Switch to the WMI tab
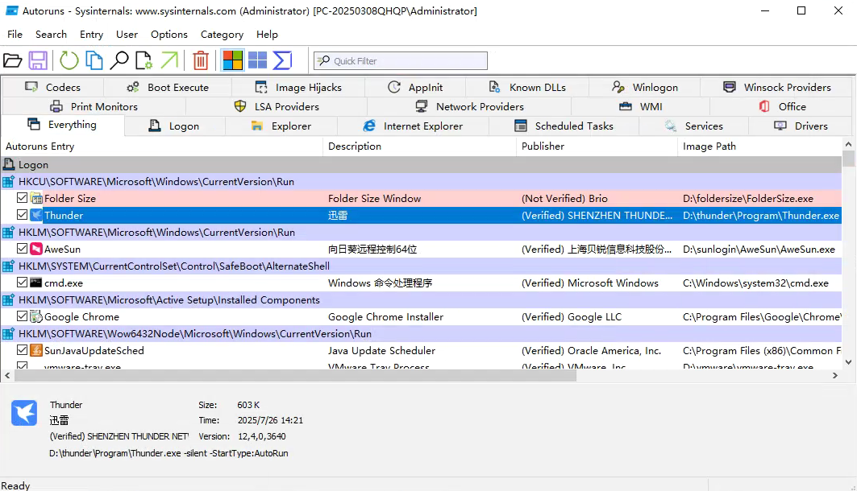857x491 pixels. coord(641,106)
